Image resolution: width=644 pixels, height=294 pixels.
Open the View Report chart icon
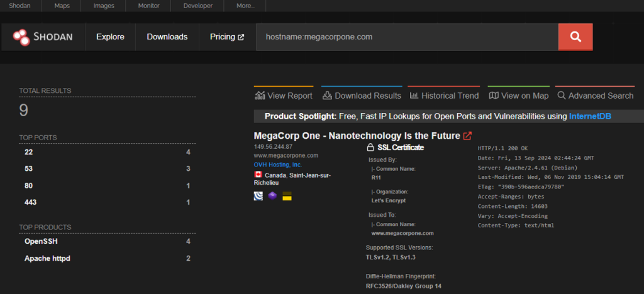pyautogui.click(x=260, y=95)
